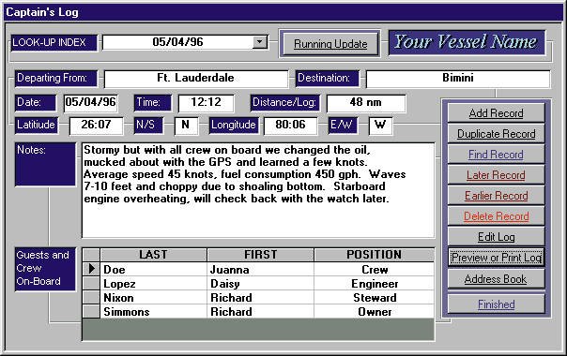The image size is (567, 356).
Task: Open the Address Book
Action: [x=496, y=279]
